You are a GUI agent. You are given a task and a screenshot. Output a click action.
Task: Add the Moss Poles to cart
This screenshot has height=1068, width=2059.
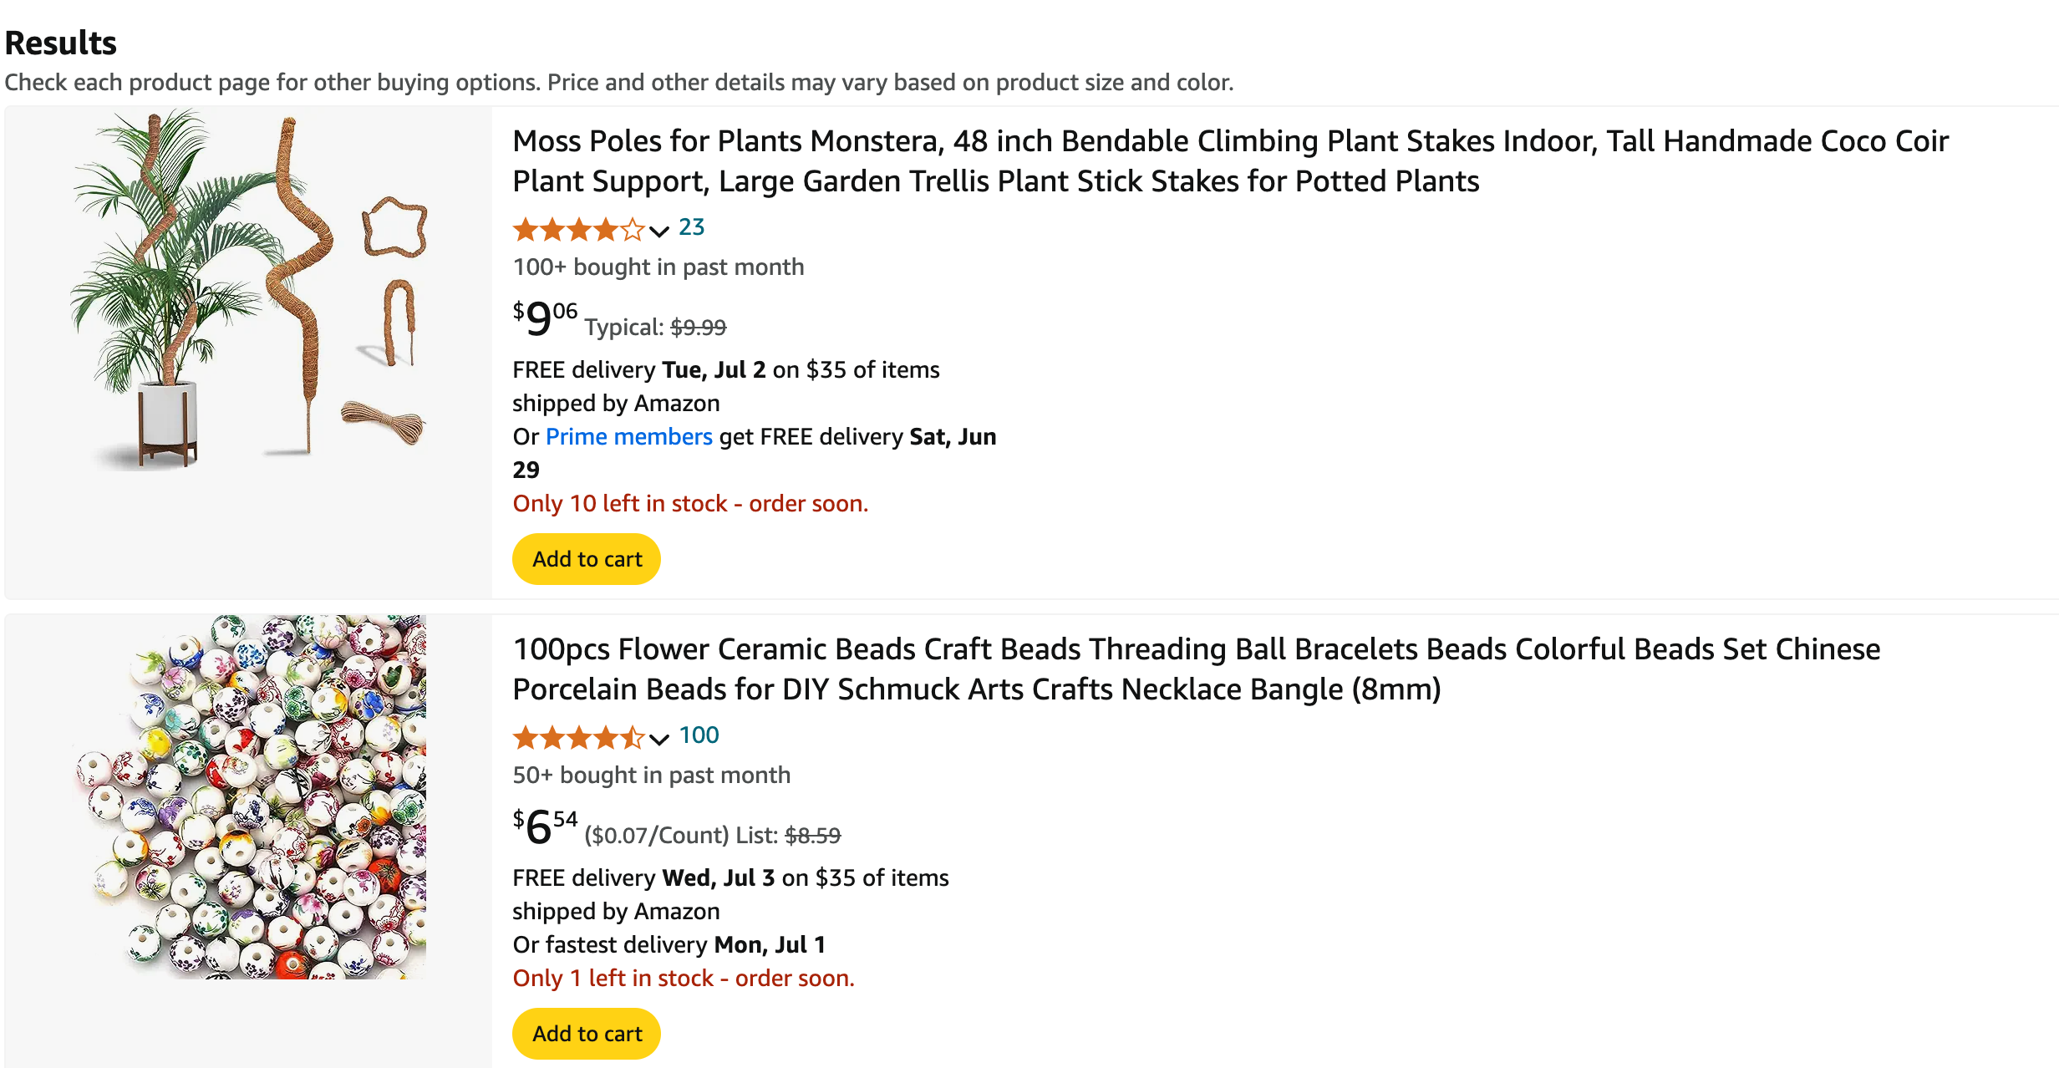pos(587,559)
